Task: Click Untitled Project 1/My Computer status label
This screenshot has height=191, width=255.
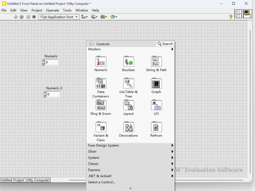Action: pos(25,180)
